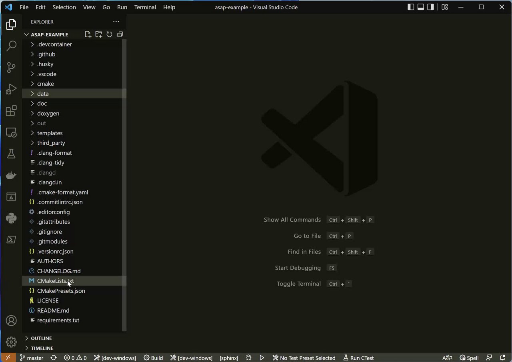Open the Source Control view
Screen dimensions: 512x362
11,67
